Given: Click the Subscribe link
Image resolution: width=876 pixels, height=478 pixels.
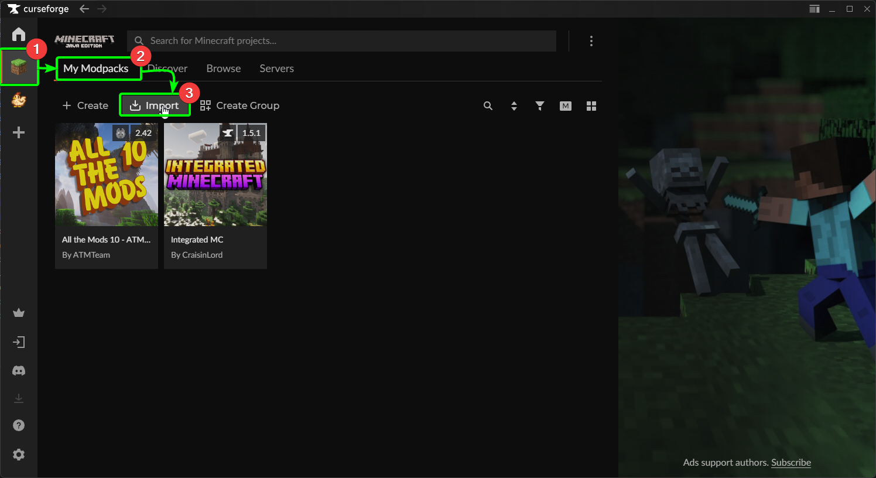Looking at the screenshot, I should click(791, 462).
